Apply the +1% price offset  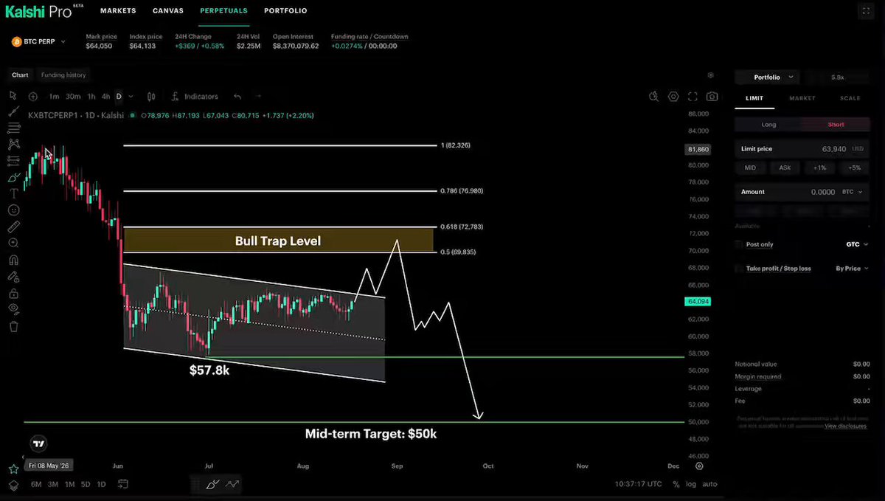point(819,168)
